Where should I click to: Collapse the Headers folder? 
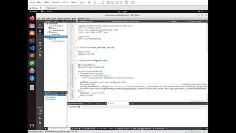coord(48,28)
